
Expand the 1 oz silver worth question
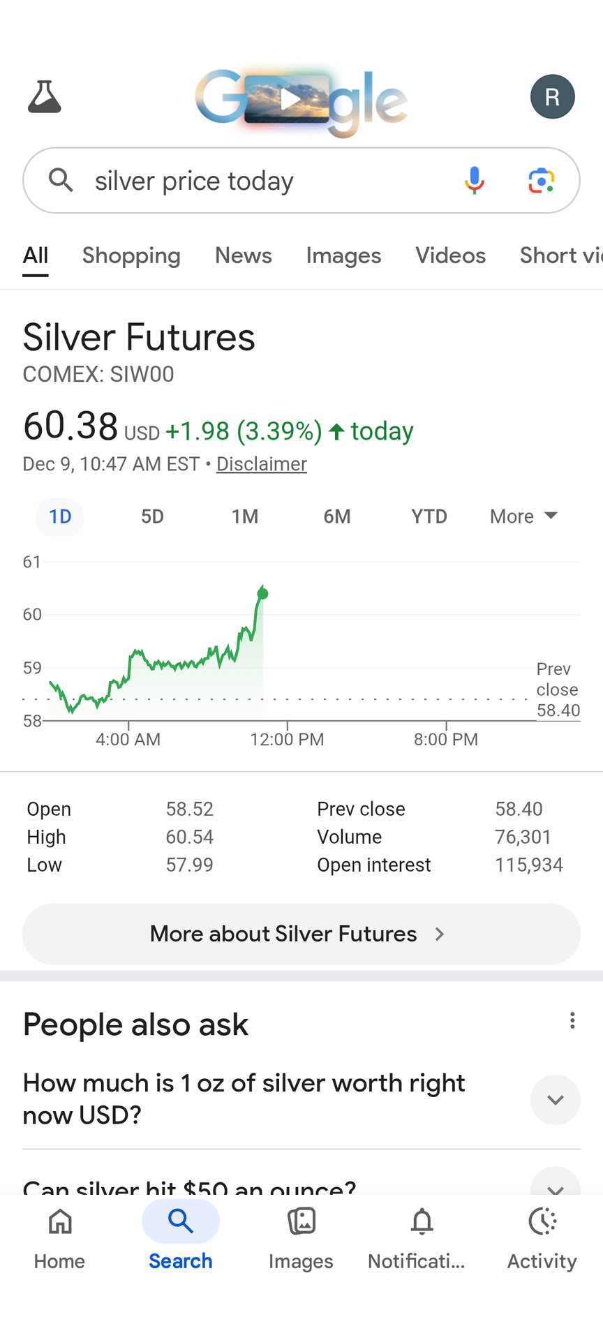coord(555,1100)
